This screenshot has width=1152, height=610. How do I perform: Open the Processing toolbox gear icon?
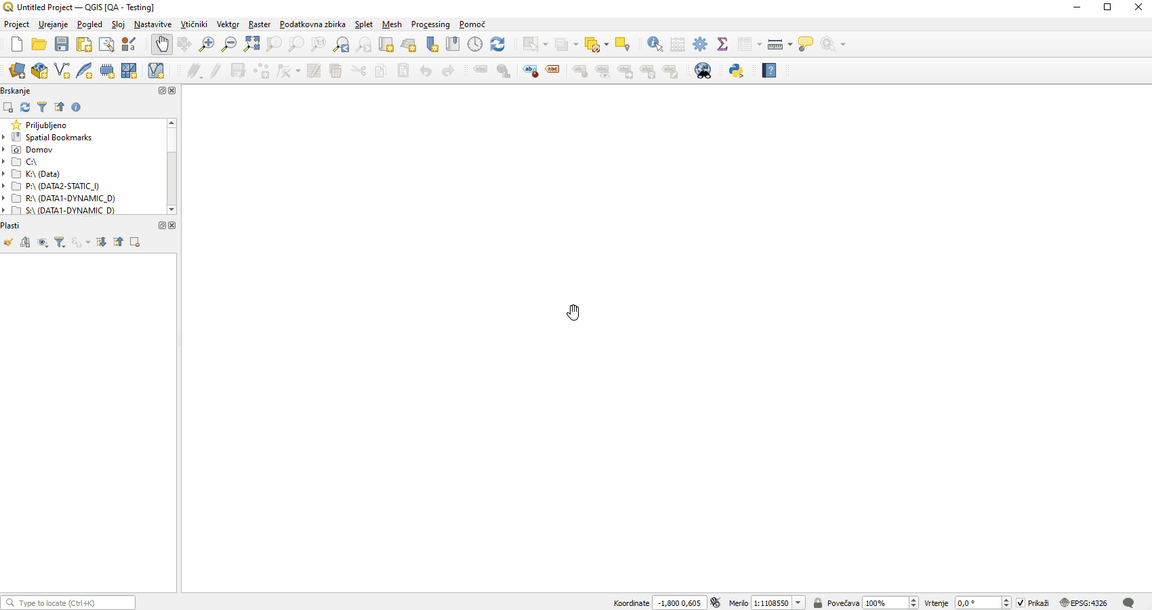[700, 45]
